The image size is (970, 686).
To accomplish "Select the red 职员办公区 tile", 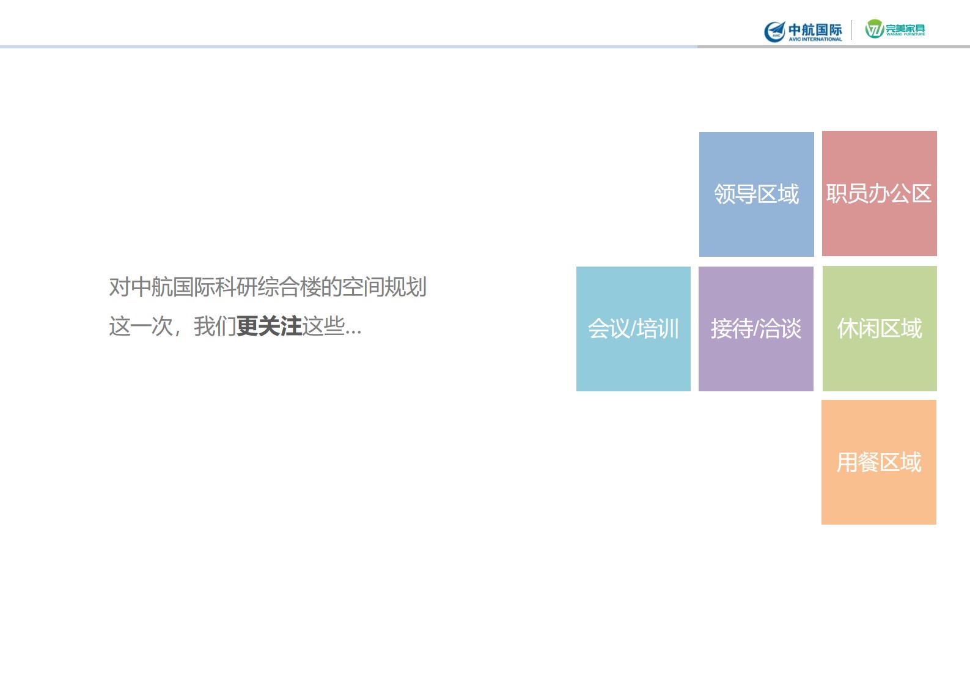I will [x=879, y=194].
